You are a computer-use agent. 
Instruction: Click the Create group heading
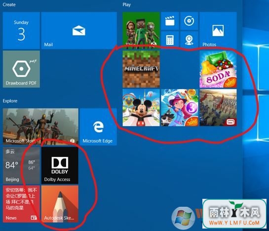pyautogui.click(x=9, y=4)
